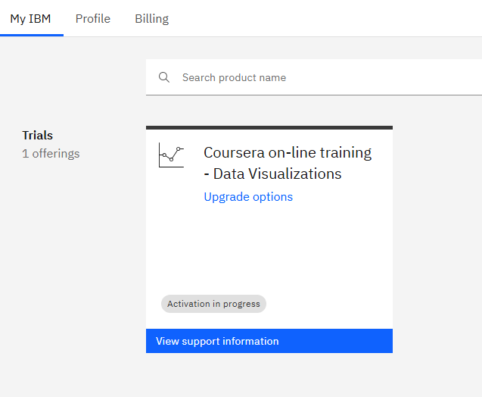Focus the Search product name field

[318, 77]
